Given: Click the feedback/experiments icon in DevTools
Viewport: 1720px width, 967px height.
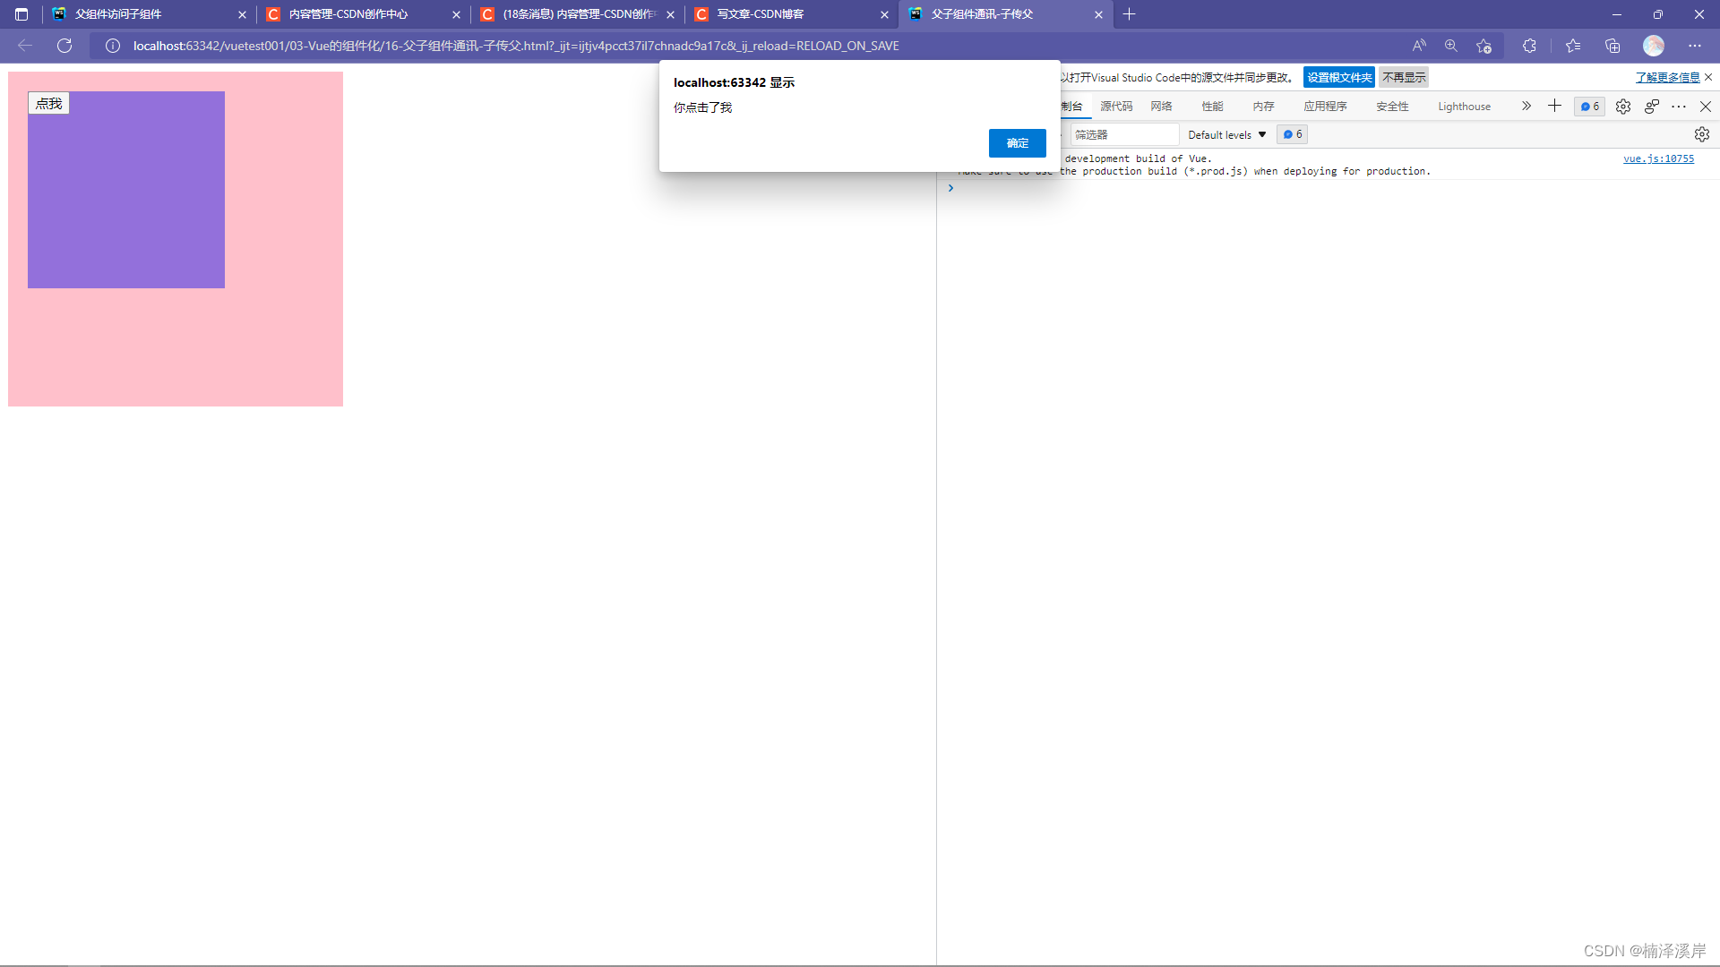Looking at the screenshot, I should [1652, 107].
